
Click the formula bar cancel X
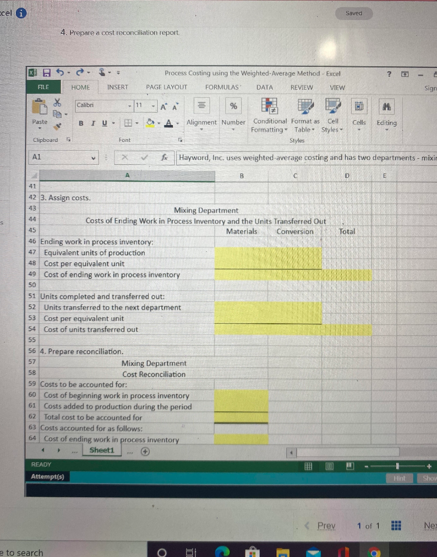tap(125, 157)
